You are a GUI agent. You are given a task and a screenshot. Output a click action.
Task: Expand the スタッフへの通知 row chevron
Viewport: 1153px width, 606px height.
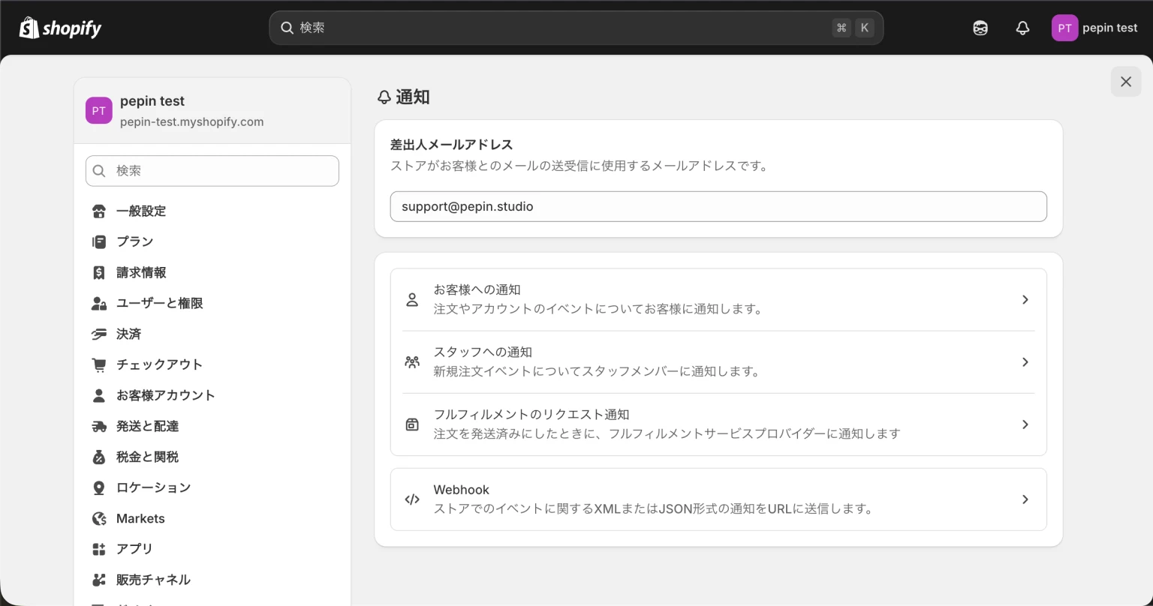pos(1025,362)
